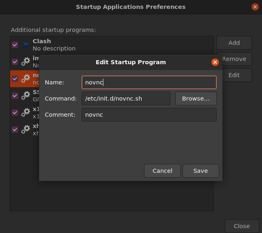Click the gear icon in the novnc row
The height and width of the screenshot is (233, 262).
pyautogui.click(x=25, y=79)
